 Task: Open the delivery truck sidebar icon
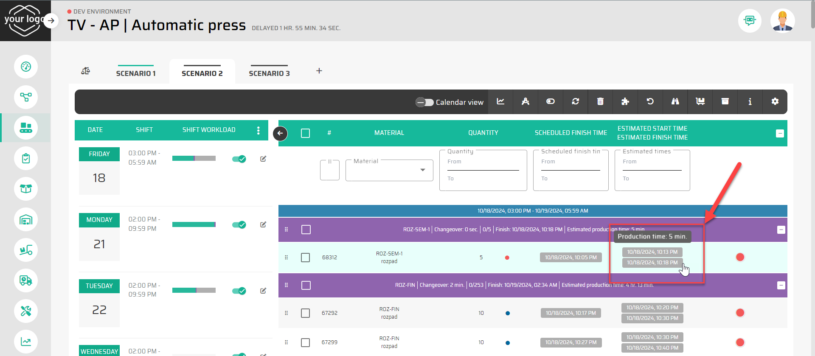pyautogui.click(x=26, y=280)
